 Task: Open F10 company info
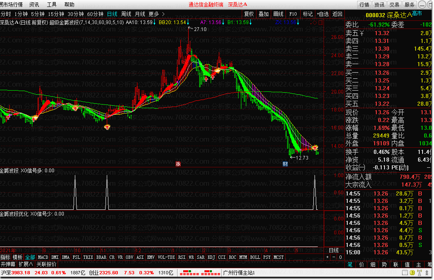click(x=293, y=14)
